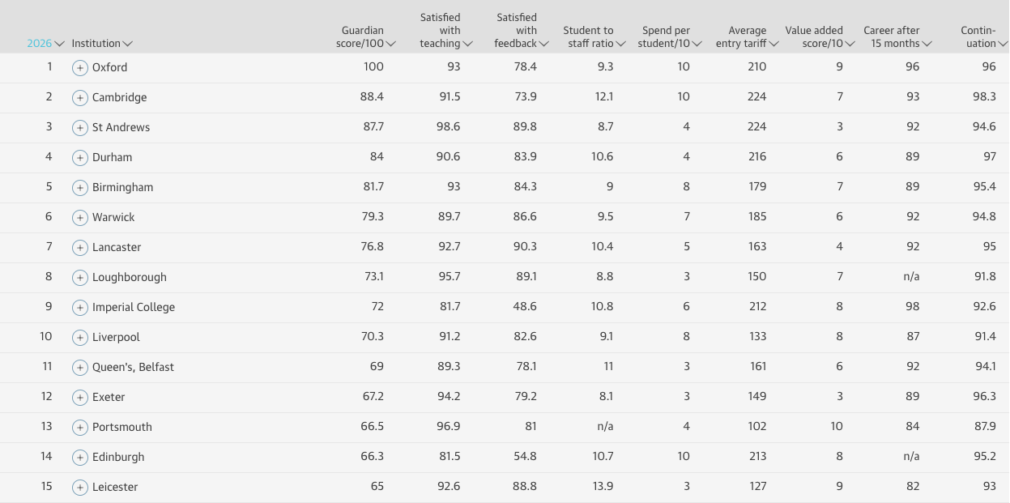
Task: Expand Leicester row with plus icon
Action: click(79, 488)
